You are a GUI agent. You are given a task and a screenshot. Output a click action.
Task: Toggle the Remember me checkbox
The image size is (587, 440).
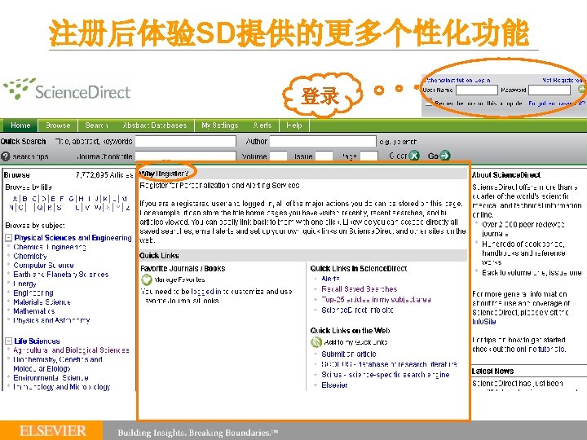(x=428, y=103)
